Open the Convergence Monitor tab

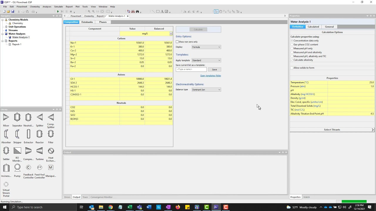click(101, 197)
